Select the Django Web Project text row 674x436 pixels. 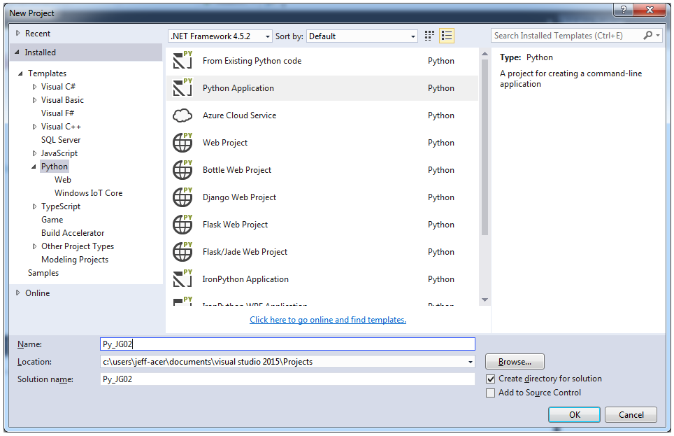click(322, 197)
